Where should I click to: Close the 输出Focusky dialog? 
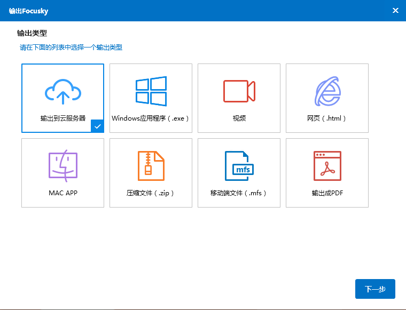coord(395,10)
